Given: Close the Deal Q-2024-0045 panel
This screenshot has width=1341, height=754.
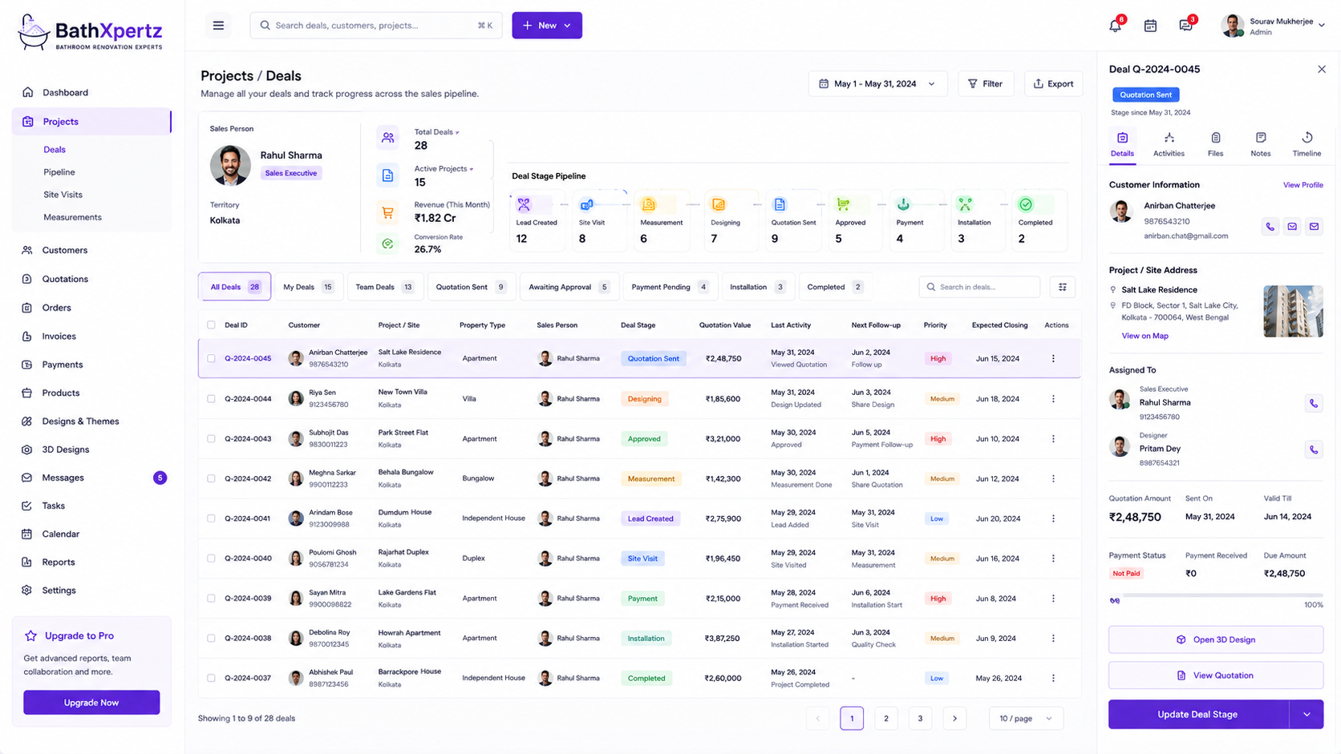Looking at the screenshot, I should click(x=1322, y=69).
